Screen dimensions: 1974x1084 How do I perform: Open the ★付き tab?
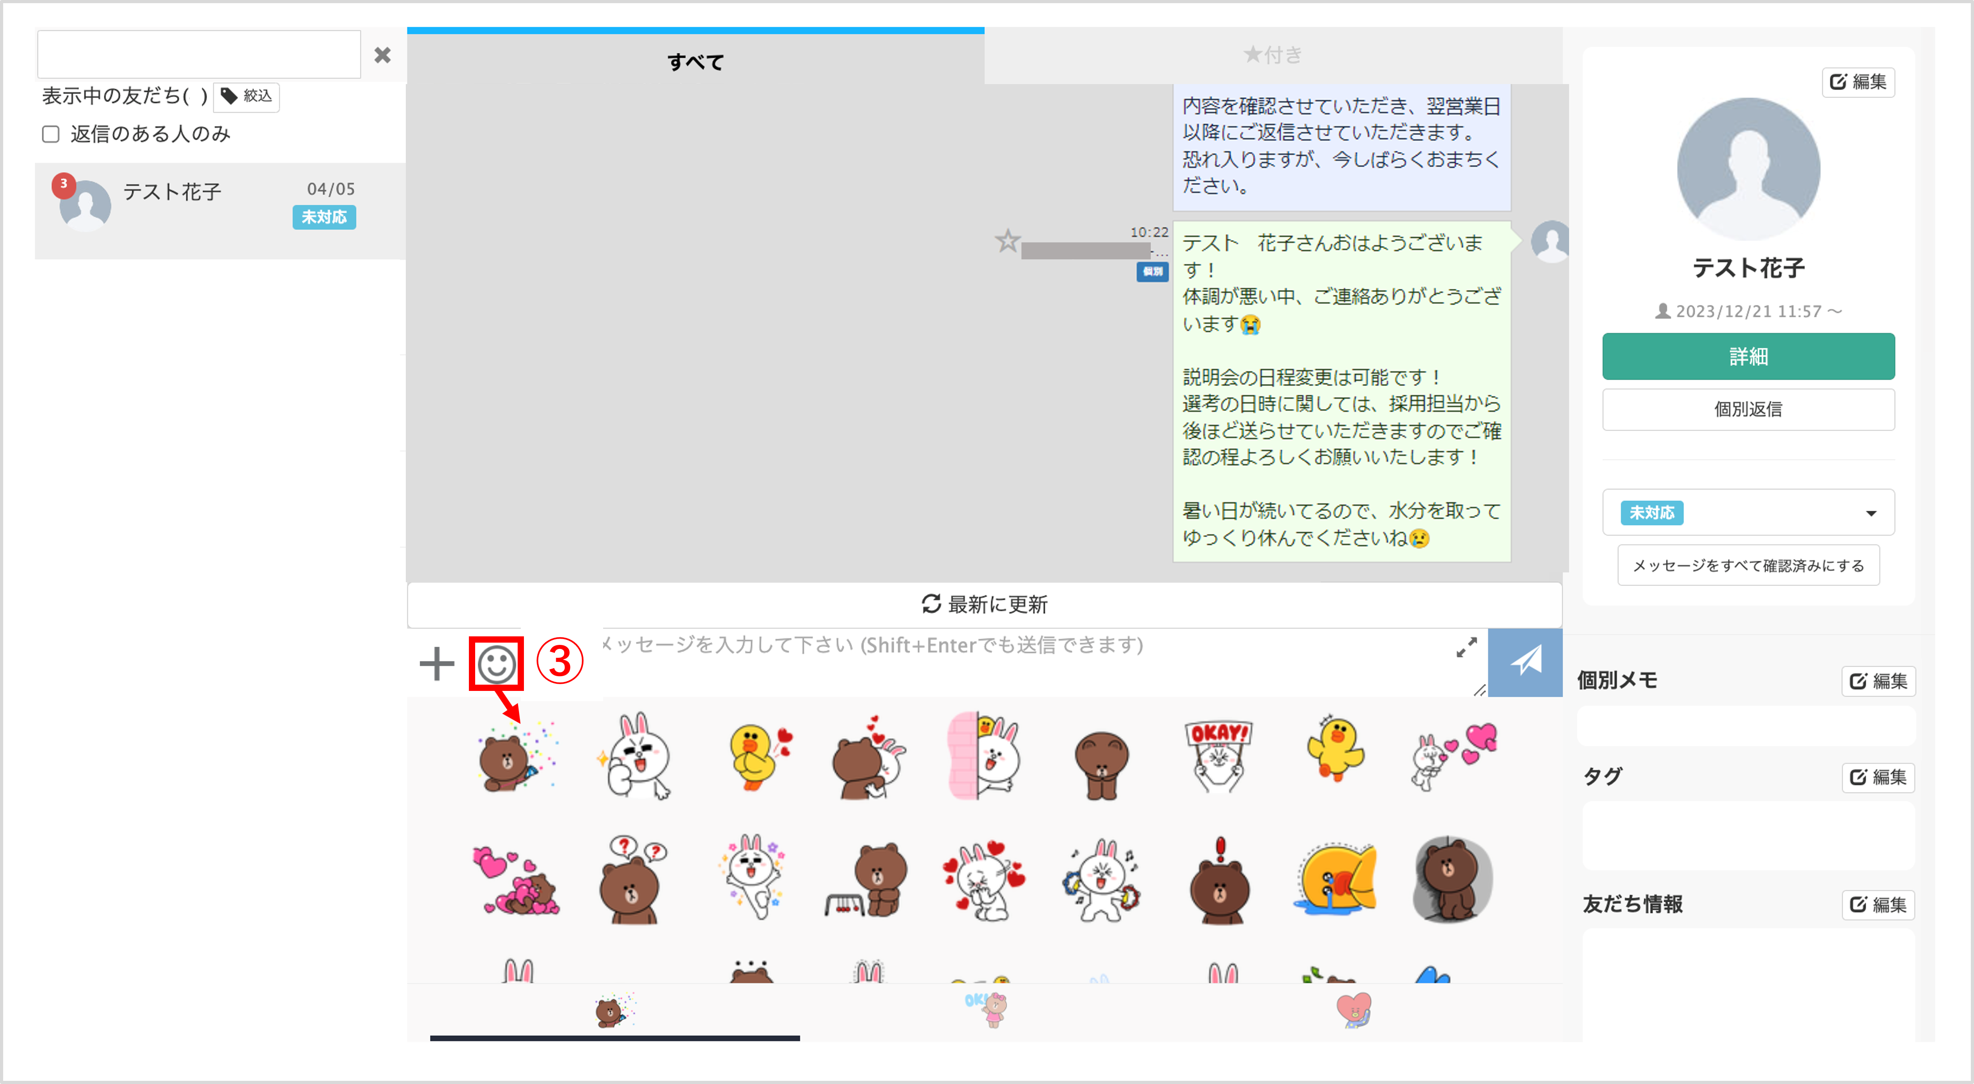1273,55
